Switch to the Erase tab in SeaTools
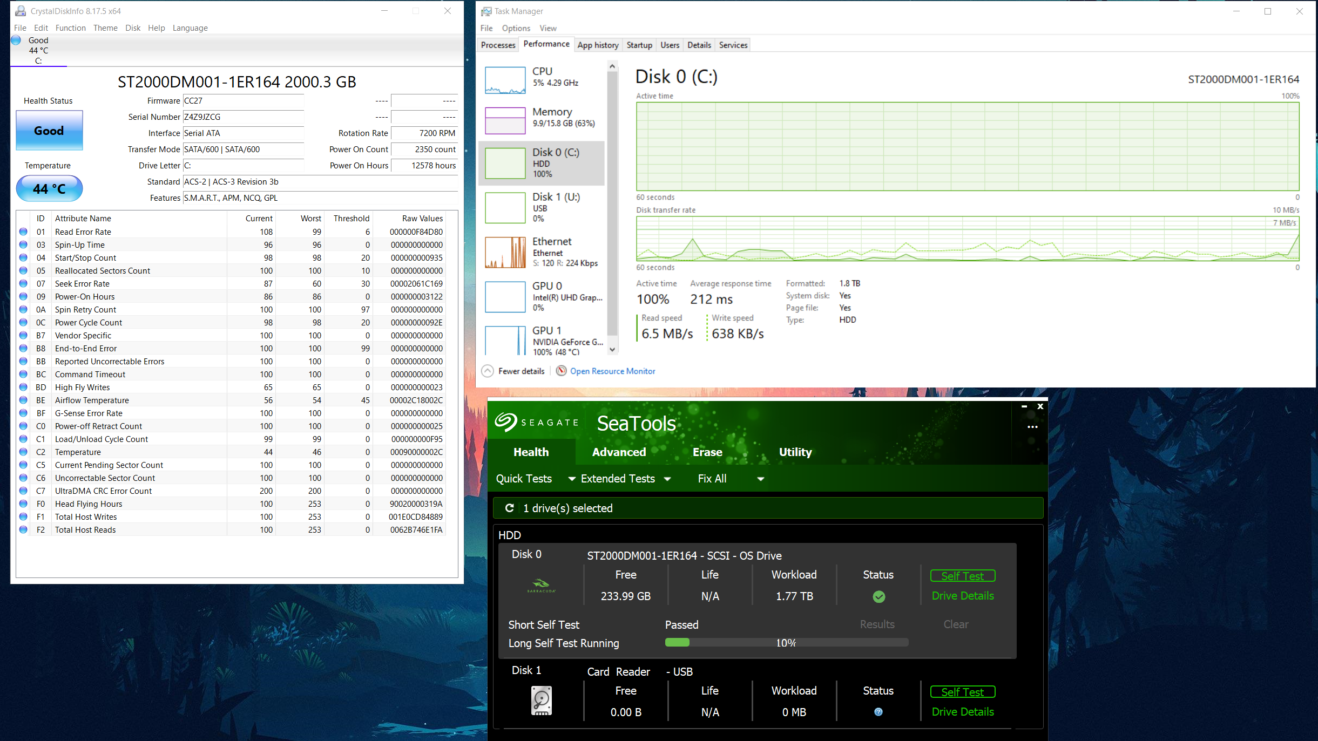 pos(707,452)
